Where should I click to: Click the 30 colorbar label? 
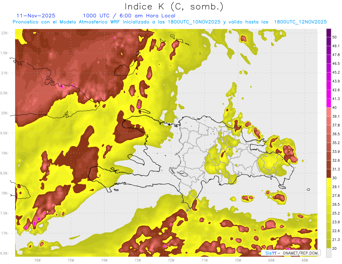click(335, 178)
